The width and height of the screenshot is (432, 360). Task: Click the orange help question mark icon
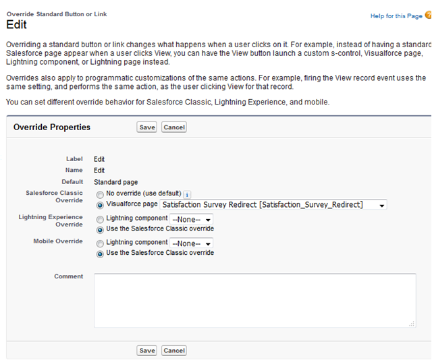pyautogui.click(x=428, y=15)
